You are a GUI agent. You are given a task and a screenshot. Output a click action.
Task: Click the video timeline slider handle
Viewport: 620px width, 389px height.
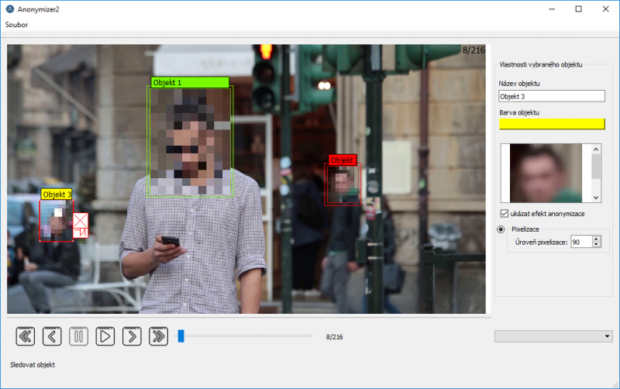tap(181, 336)
